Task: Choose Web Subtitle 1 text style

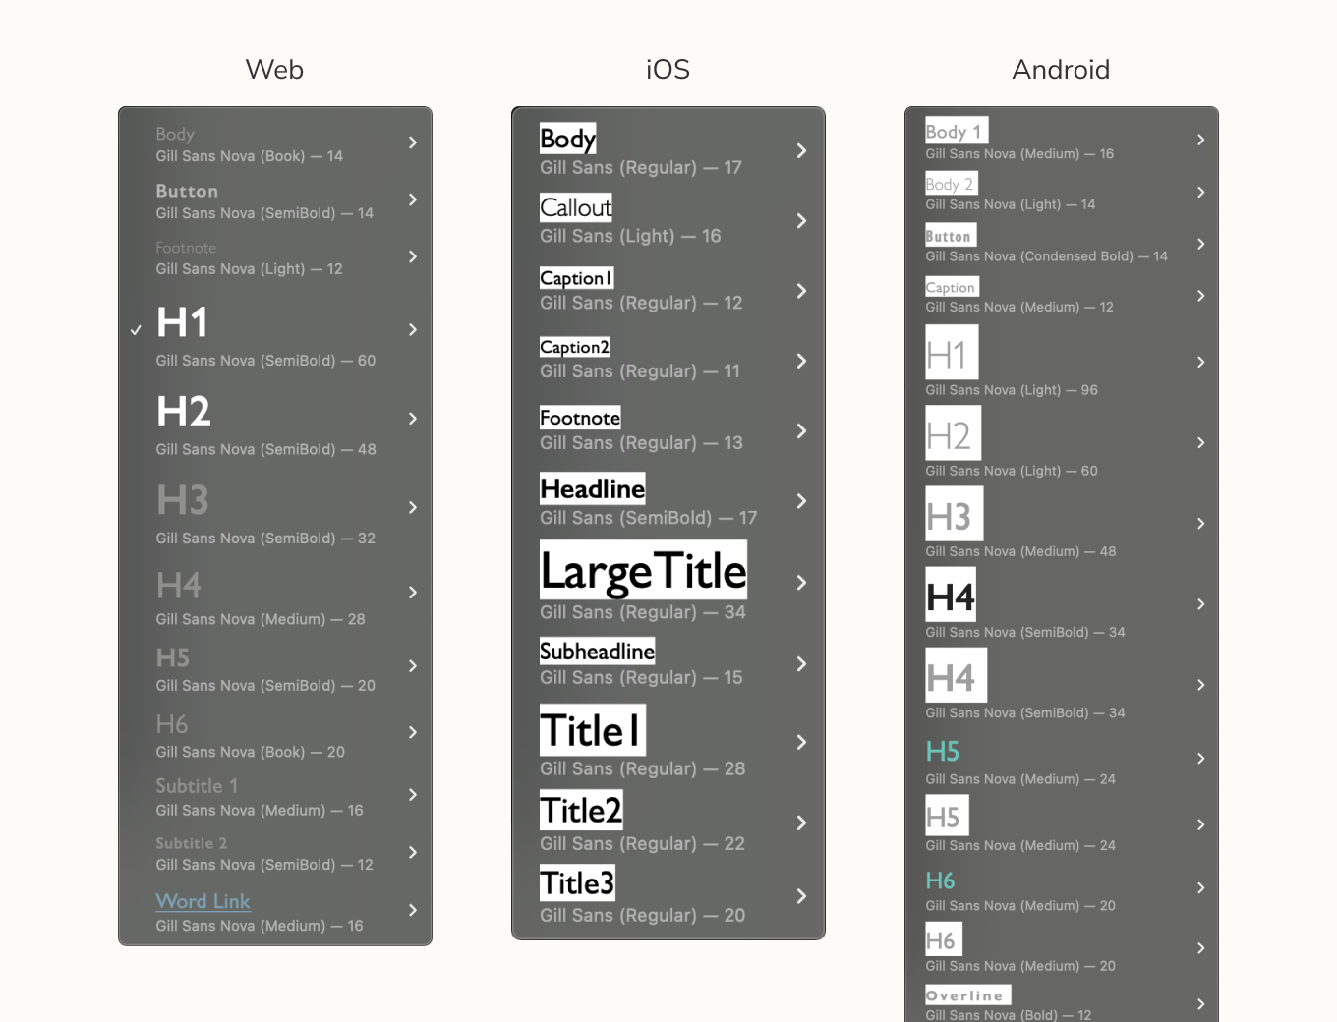Action: point(275,797)
